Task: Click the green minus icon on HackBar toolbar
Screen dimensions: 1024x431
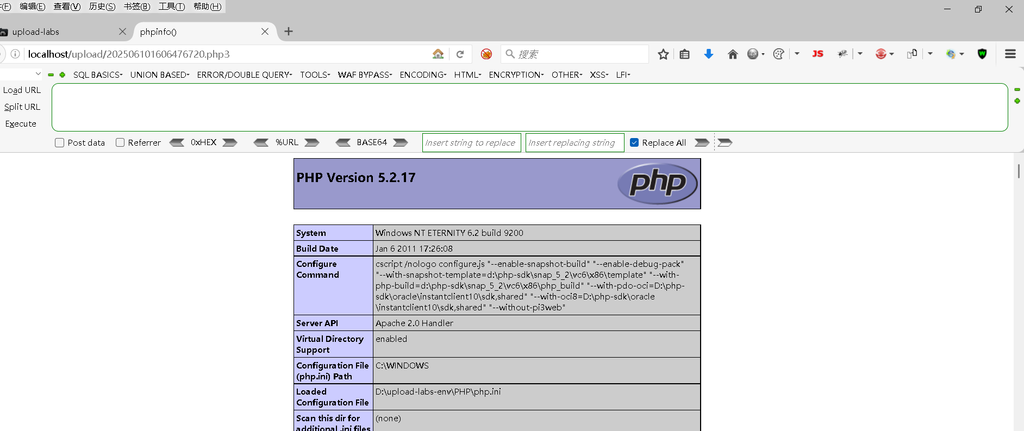Action: click(x=51, y=75)
